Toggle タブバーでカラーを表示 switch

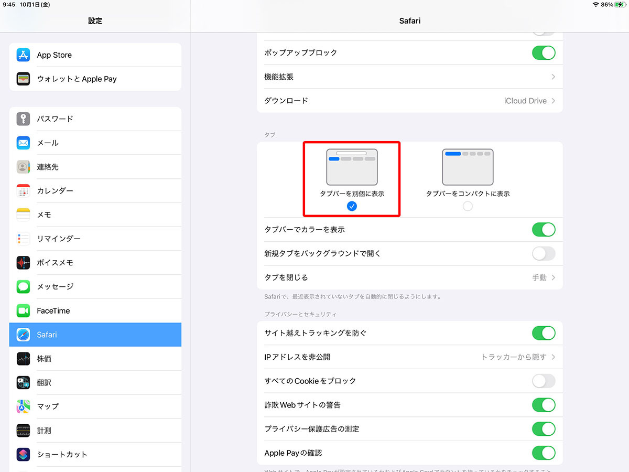(544, 230)
